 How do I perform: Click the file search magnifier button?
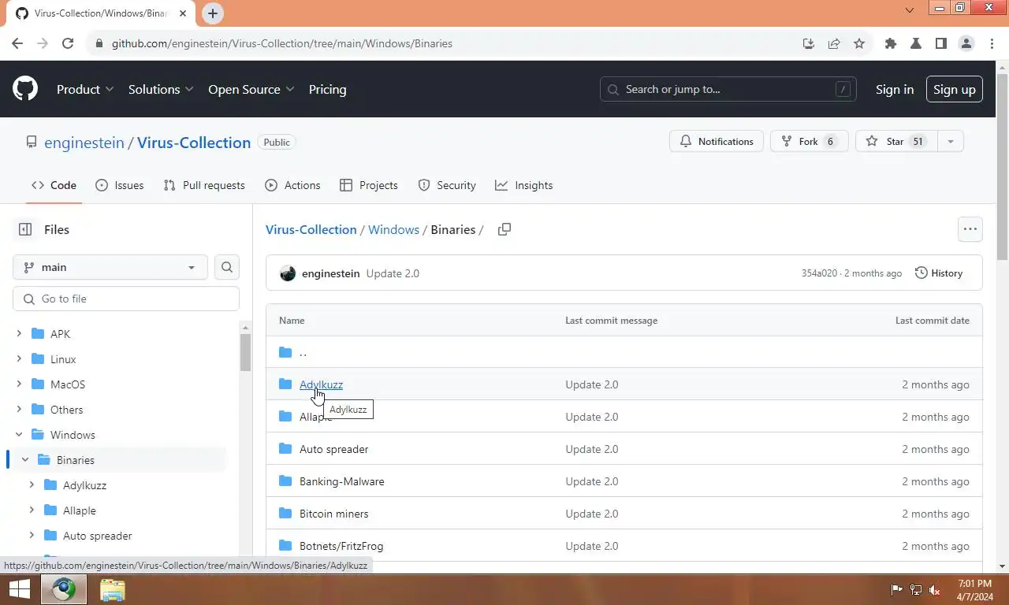(x=227, y=267)
